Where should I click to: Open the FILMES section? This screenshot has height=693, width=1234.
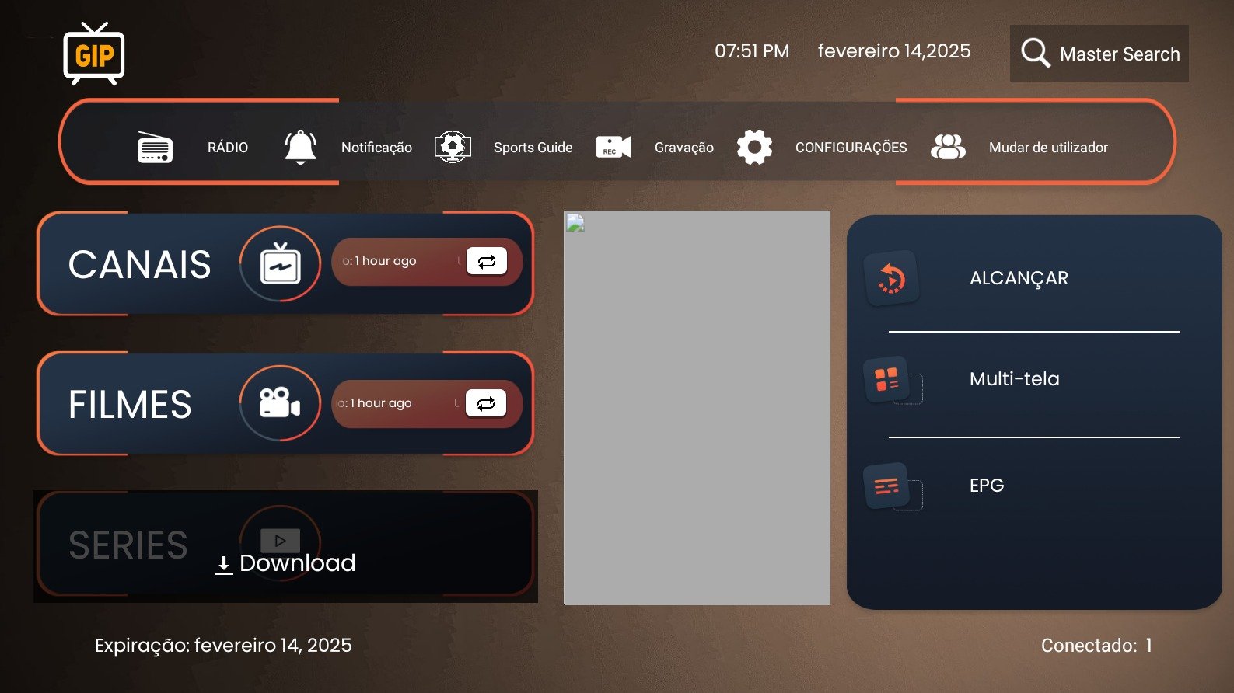pyautogui.click(x=130, y=405)
